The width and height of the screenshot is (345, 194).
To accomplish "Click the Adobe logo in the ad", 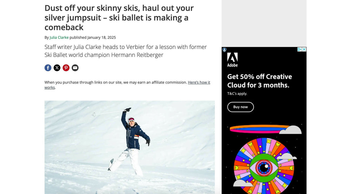I will 233,60.
